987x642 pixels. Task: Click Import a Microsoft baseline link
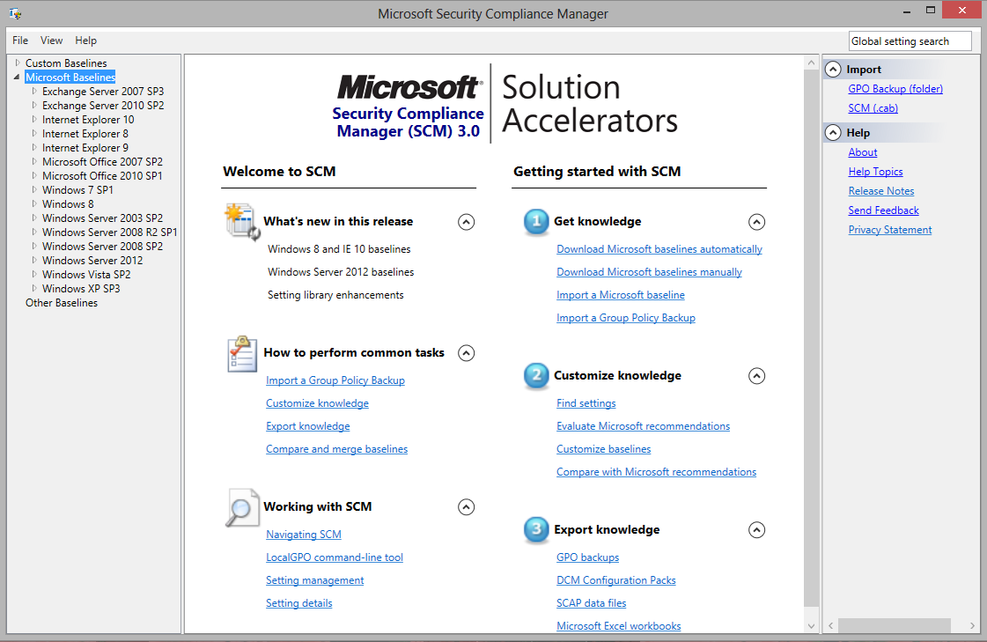620,294
